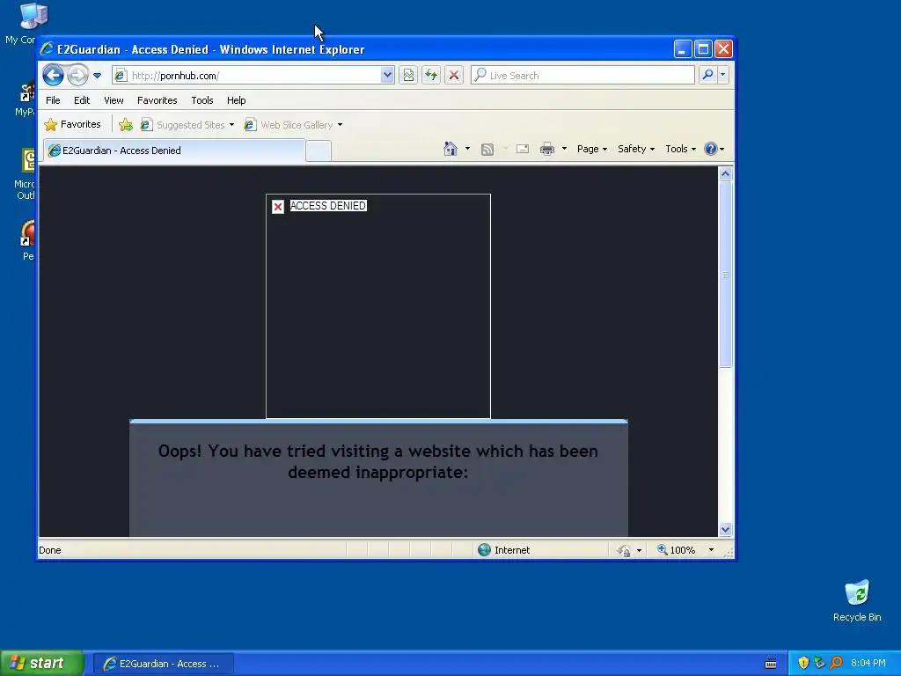Expand Web Slice Gallery dropdown arrow

click(341, 125)
